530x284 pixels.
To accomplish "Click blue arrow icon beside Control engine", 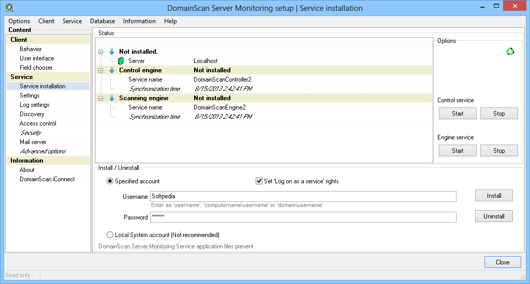I will (x=112, y=70).
